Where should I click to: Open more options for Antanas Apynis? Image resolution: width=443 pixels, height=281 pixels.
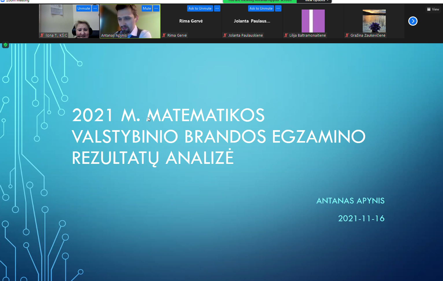click(156, 8)
